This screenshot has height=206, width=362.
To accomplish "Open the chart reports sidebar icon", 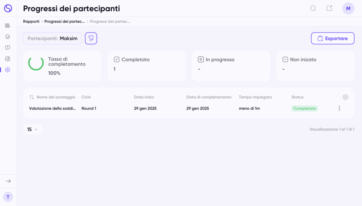I will click(x=8, y=59).
